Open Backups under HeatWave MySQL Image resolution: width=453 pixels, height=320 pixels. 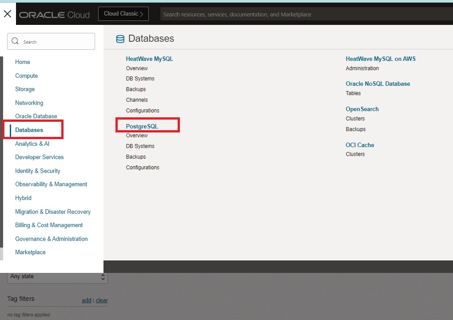point(136,89)
